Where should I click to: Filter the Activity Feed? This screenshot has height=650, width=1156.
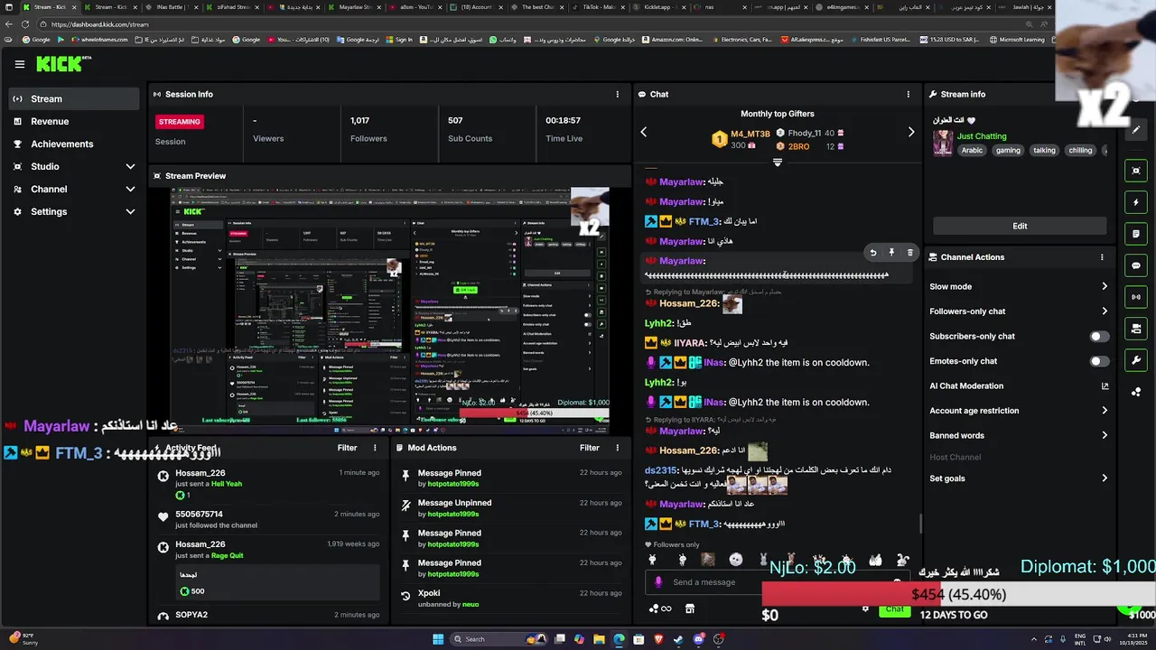[347, 448]
